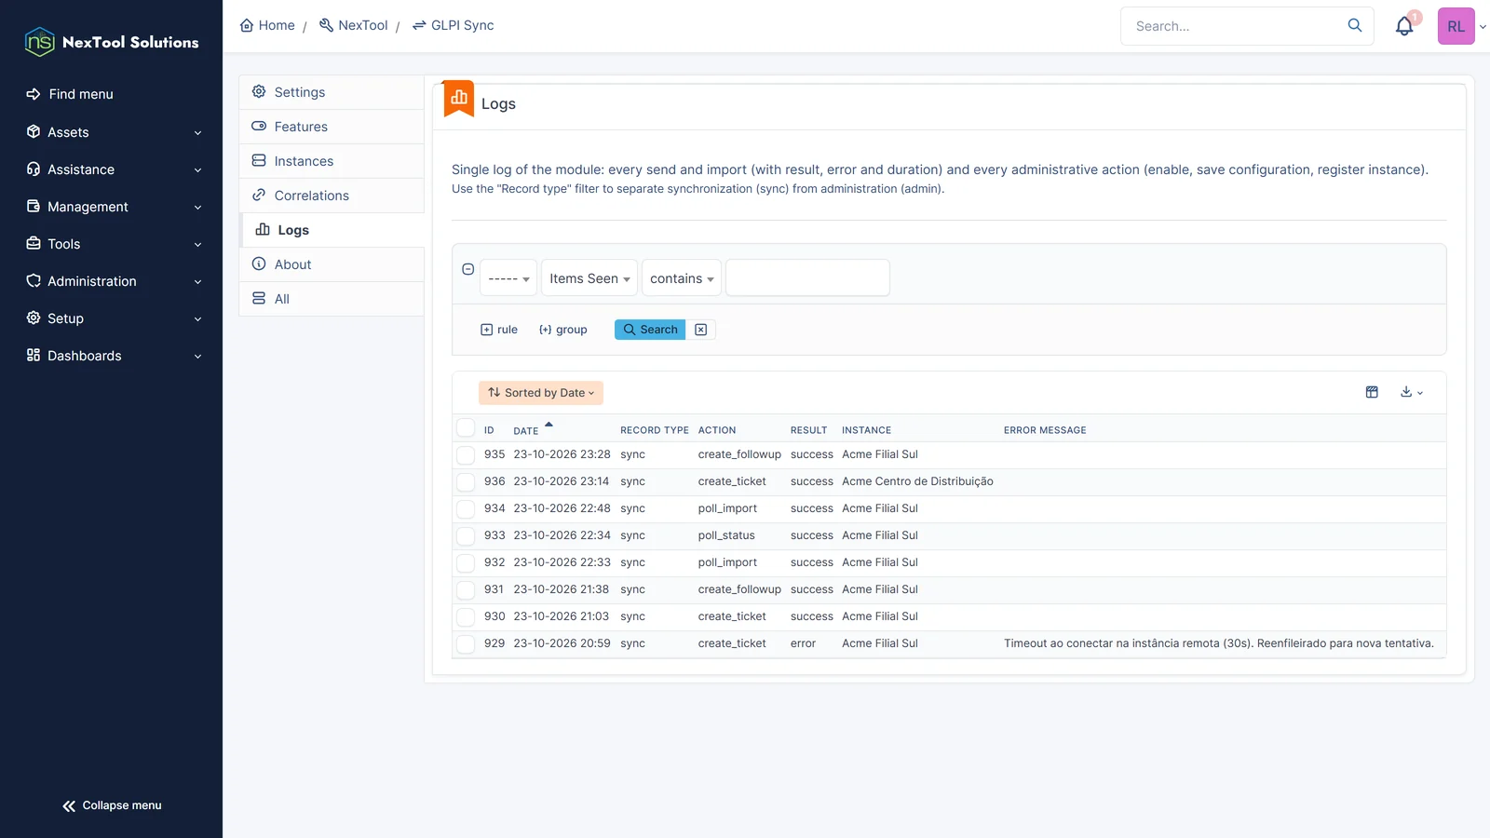The image size is (1490, 838).
Task: Tick the select-all checkbox in table header
Action: click(466, 428)
